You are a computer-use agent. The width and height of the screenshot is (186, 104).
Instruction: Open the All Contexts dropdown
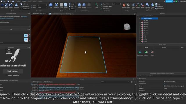[x=47, y=82]
